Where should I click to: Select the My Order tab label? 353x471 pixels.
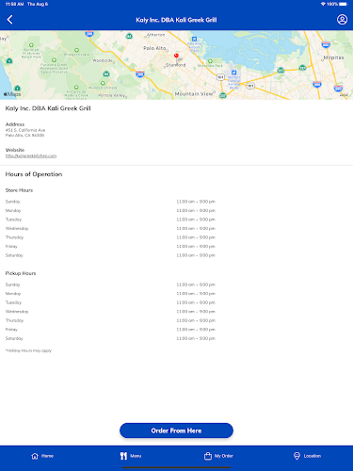[x=224, y=456]
